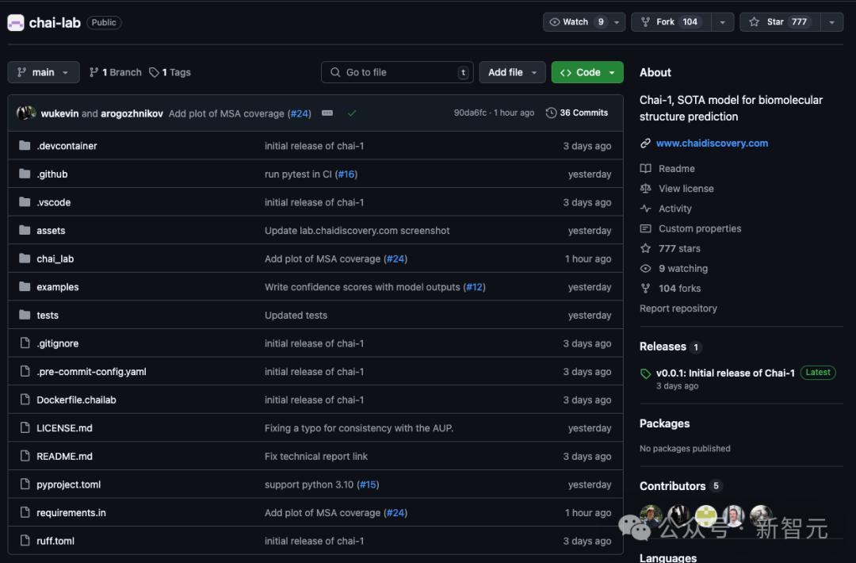Open the repository's license via scales icon
This screenshot has width=856, height=563.
click(x=646, y=188)
